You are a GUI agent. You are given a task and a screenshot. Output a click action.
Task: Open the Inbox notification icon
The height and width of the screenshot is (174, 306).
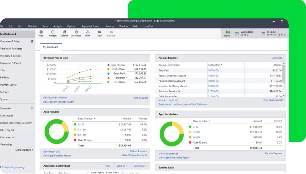click(x=227, y=32)
